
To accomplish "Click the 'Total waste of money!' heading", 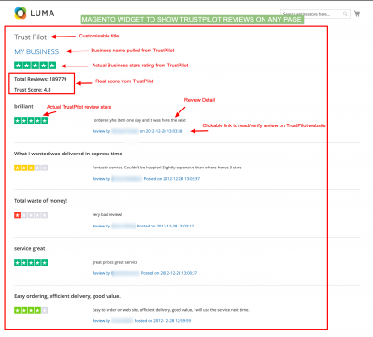I will pos(40,201).
